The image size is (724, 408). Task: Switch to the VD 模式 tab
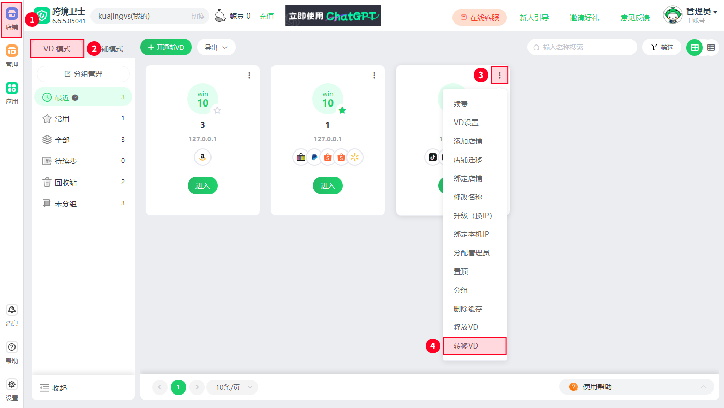[57, 49]
